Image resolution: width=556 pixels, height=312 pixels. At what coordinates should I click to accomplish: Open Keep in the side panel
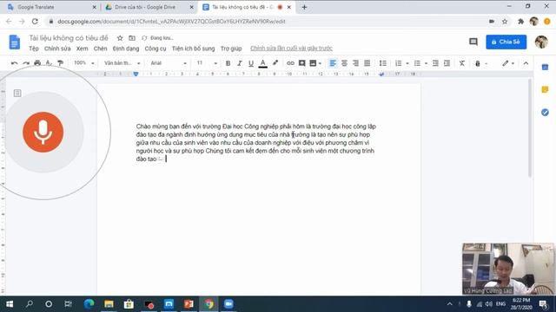(x=545, y=89)
